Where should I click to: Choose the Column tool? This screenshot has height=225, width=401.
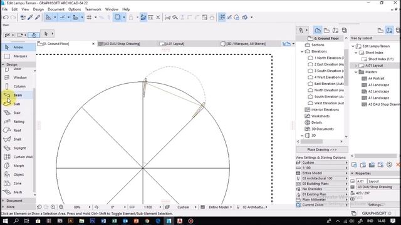point(18,86)
